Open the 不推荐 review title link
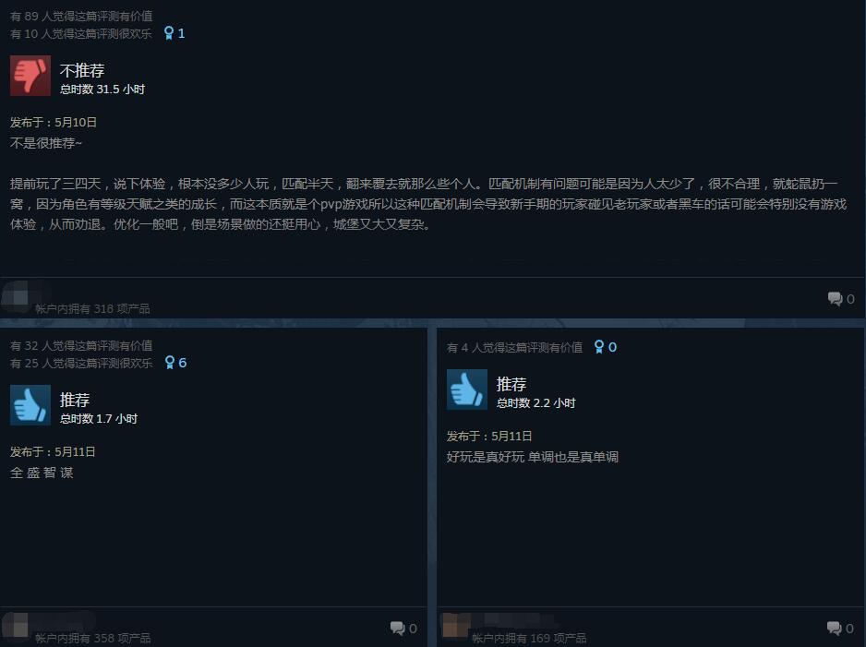The width and height of the screenshot is (866, 647). pos(82,70)
